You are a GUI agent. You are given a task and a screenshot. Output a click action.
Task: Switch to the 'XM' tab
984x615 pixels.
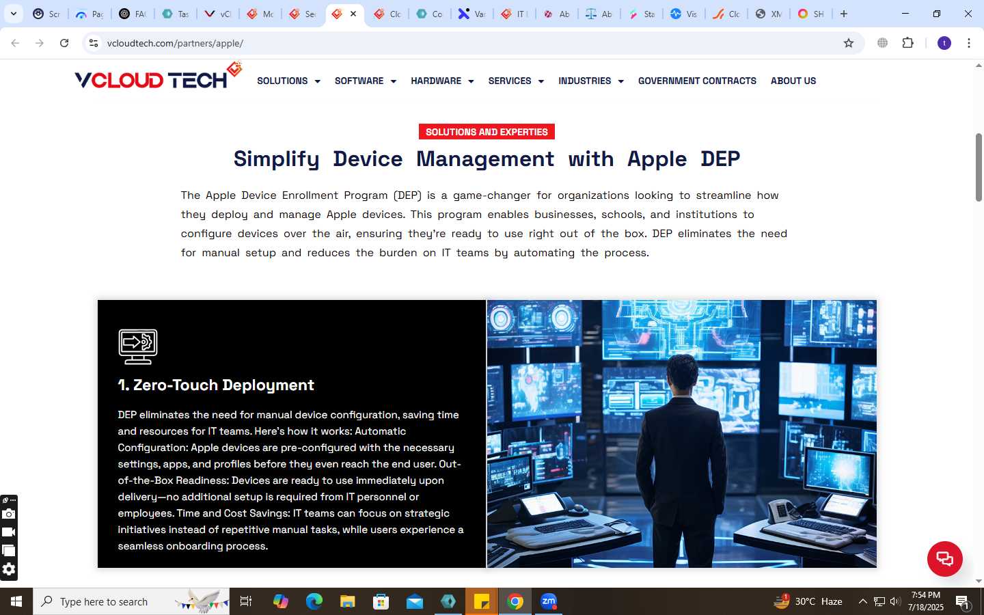769,14
